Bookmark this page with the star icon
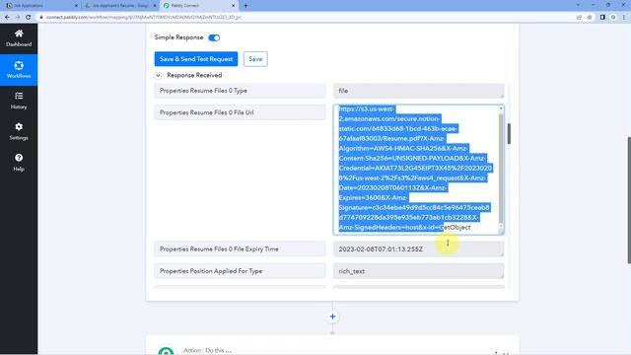Screen dimensions: 631x355 point(590,18)
